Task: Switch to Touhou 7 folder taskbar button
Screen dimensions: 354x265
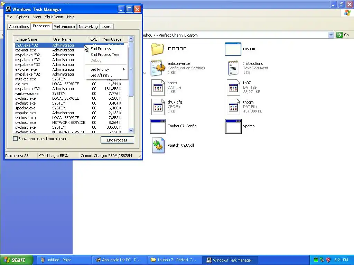Action: pos(175,260)
